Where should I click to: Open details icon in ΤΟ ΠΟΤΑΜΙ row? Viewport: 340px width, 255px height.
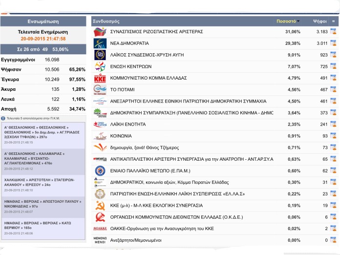tap(333, 89)
